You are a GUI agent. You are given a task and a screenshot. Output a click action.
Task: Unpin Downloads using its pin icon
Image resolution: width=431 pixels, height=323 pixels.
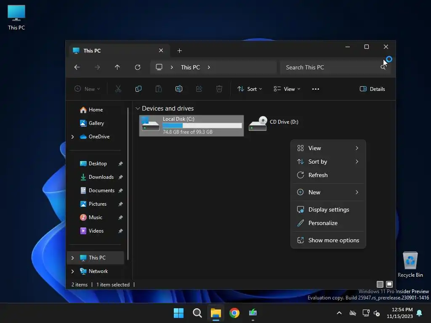(120, 177)
